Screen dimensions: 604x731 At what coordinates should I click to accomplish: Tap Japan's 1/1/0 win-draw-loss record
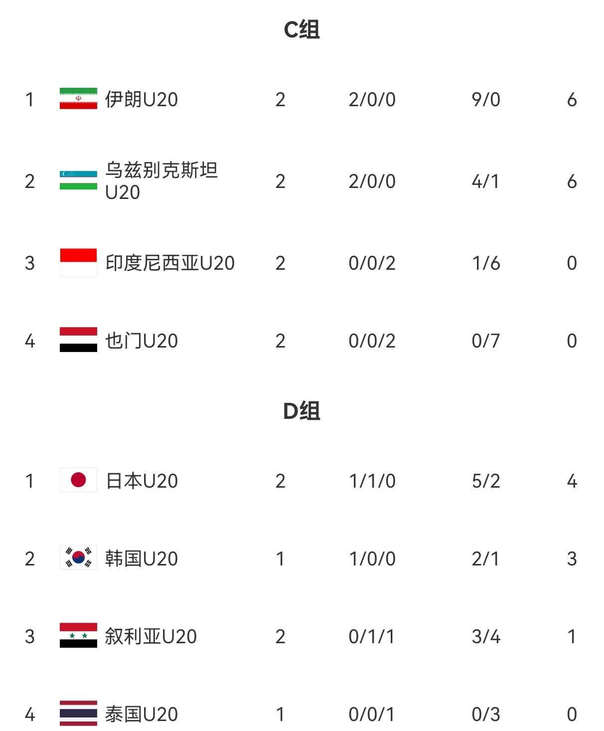click(x=372, y=481)
